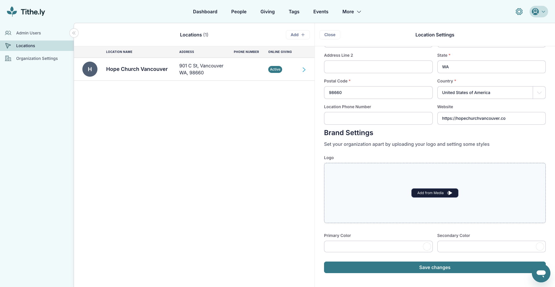Open the user account avatar menu
Viewport: 555px width, 287px height.
click(538, 12)
